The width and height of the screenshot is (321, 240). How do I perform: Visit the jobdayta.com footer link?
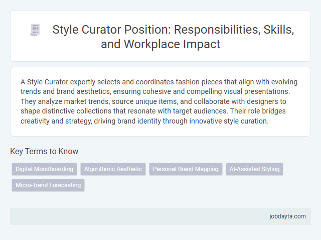click(287, 216)
